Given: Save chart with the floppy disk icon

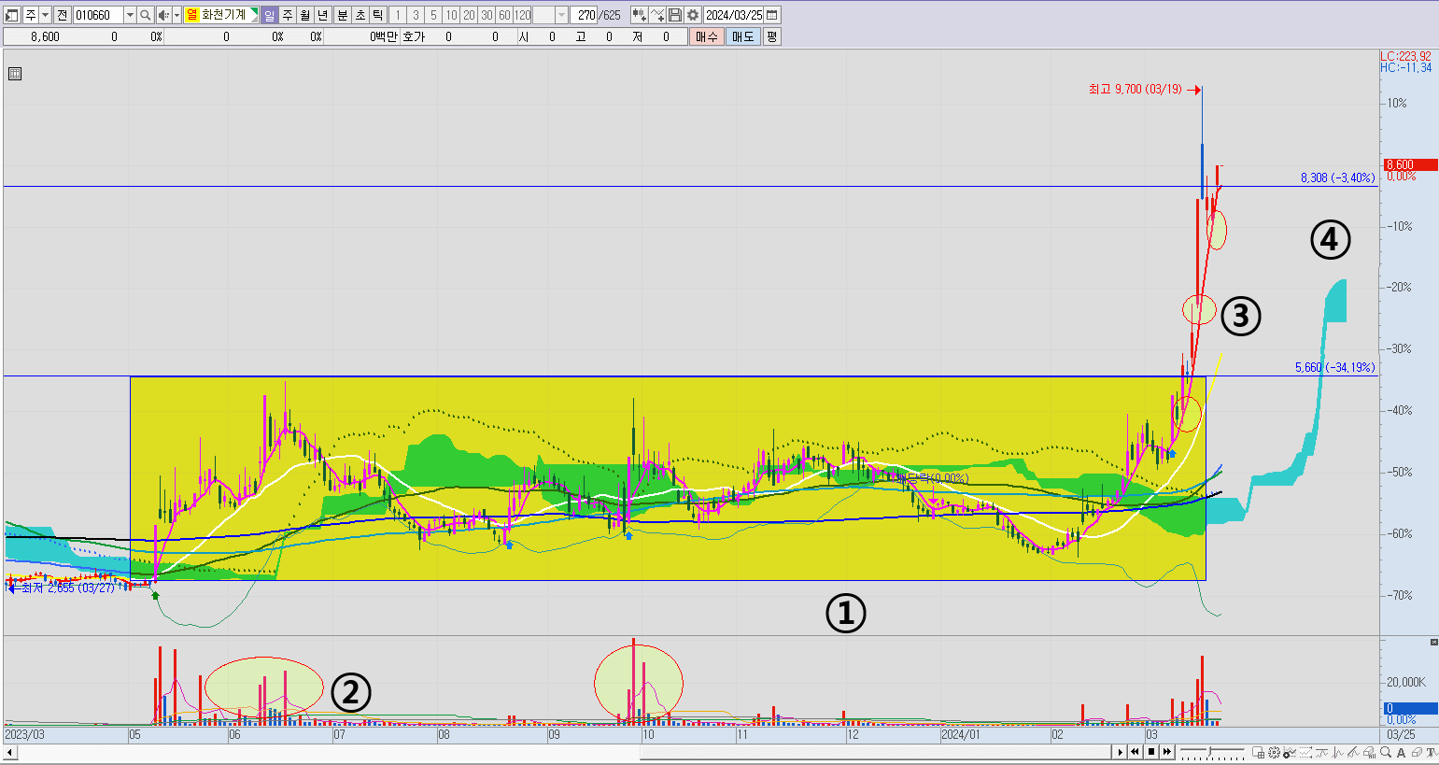Looking at the screenshot, I should (x=675, y=15).
